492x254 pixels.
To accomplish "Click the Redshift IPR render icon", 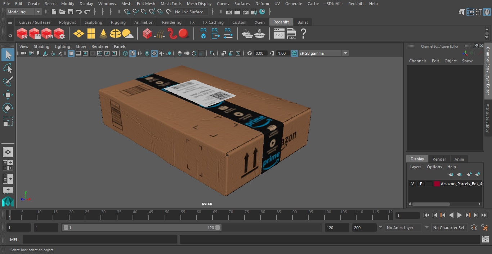I will 47,34.
